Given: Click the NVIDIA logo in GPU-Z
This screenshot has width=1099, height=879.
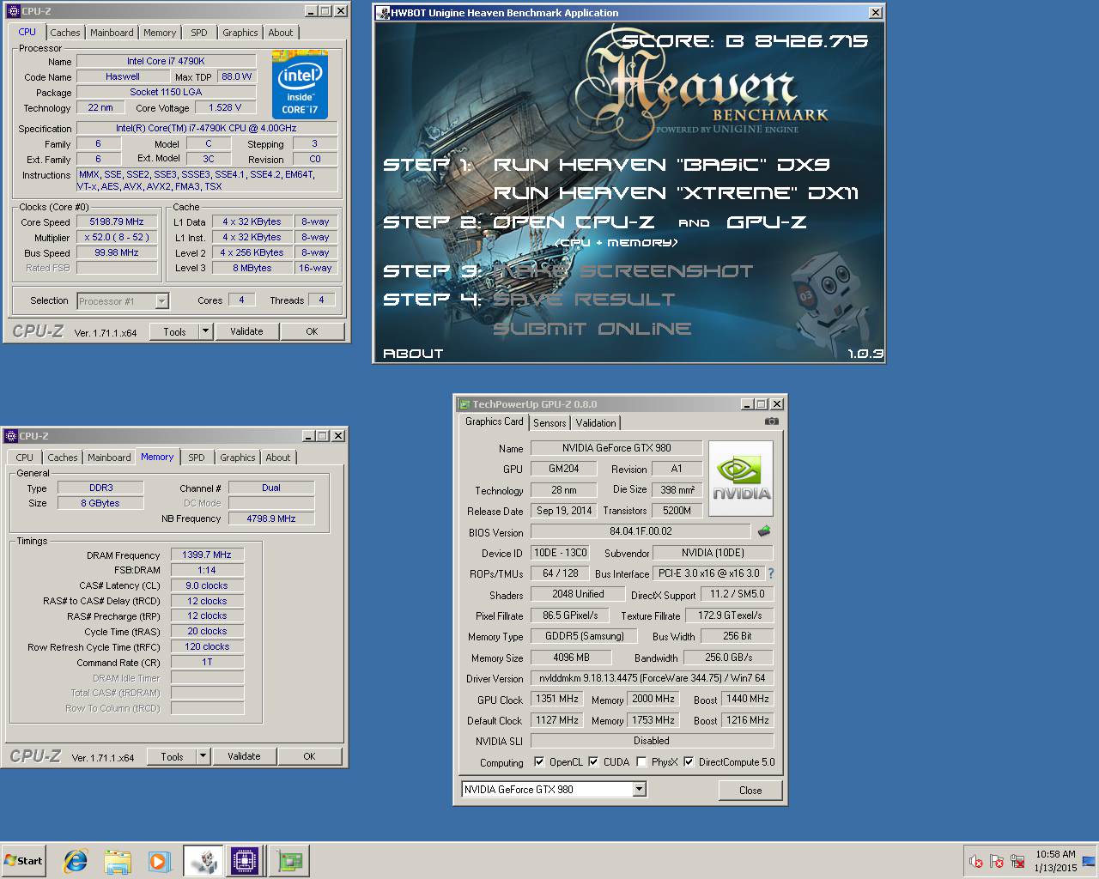Looking at the screenshot, I should point(741,478).
